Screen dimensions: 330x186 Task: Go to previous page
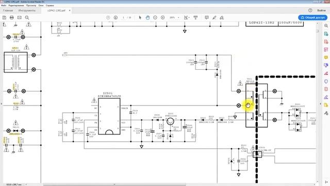coord(108,18)
